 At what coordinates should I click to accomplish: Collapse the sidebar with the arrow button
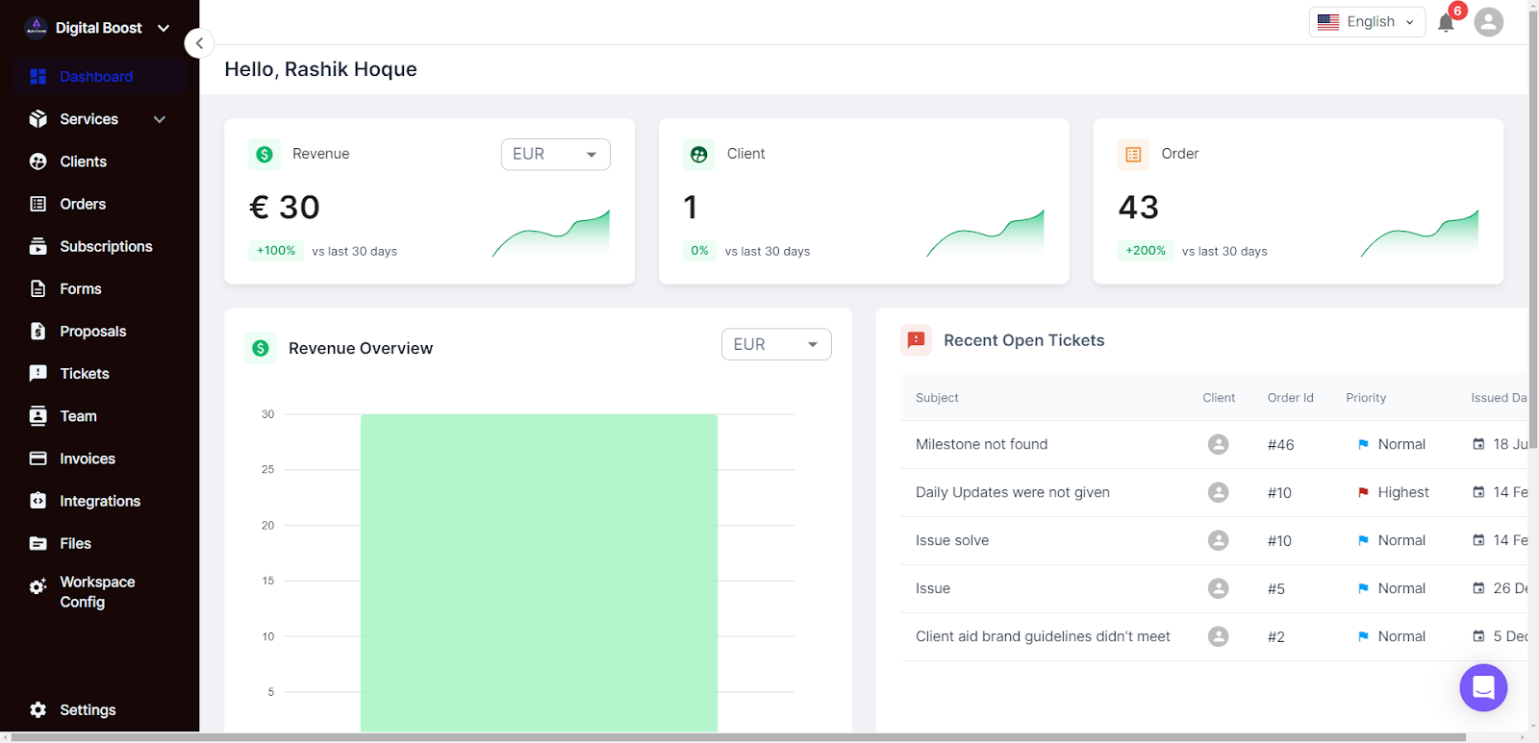pyautogui.click(x=199, y=43)
